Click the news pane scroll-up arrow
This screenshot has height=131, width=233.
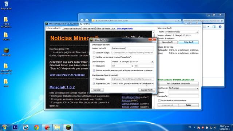click(x=153, y=32)
